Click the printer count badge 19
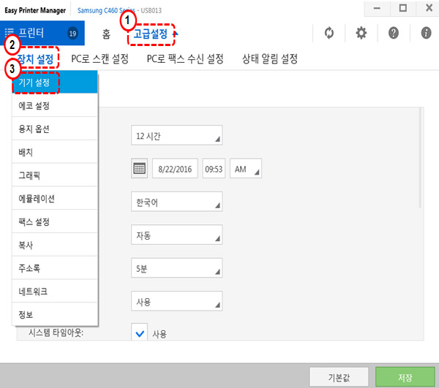This screenshot has width=439, height=388. click(72, 34)
